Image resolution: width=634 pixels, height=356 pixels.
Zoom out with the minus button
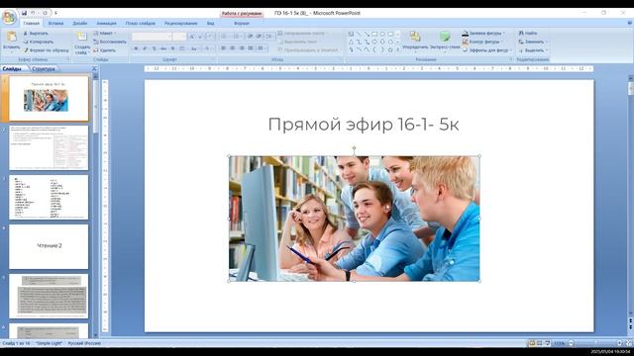pyautogui.click(x=571, y=343)
